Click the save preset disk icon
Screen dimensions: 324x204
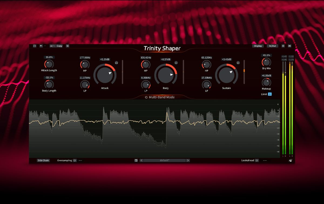point(136,160)
